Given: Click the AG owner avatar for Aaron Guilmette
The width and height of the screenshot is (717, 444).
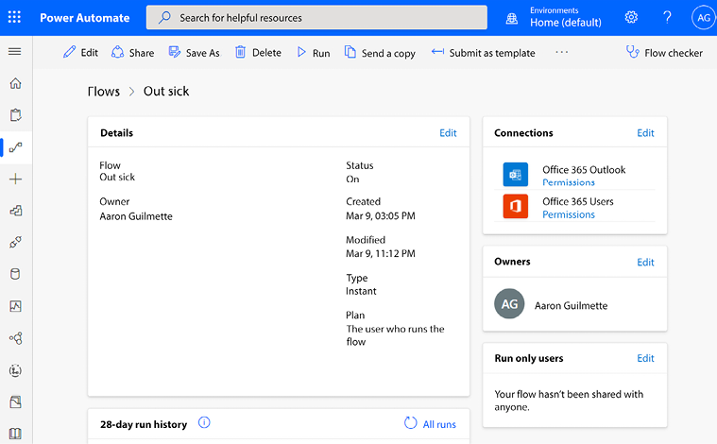Looking at the screenshot, I should pyautogui.click(x=509, y=303).
